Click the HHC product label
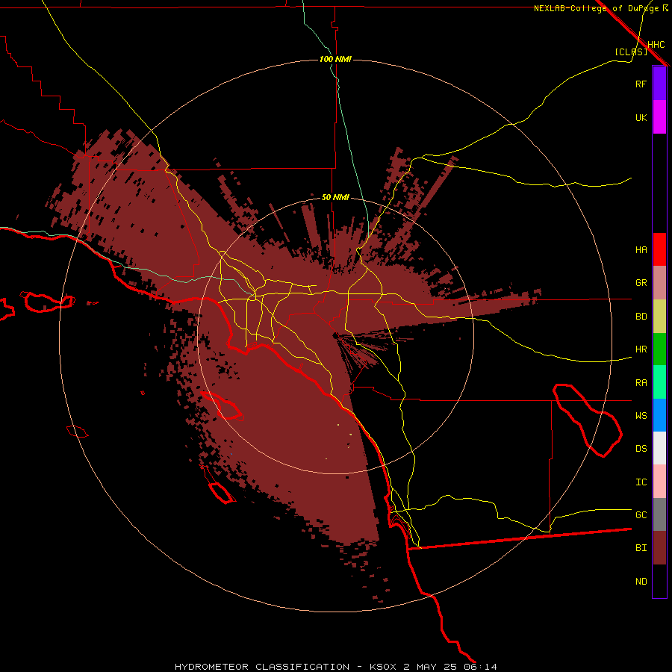The image size is (672, 672). [656, 45]
